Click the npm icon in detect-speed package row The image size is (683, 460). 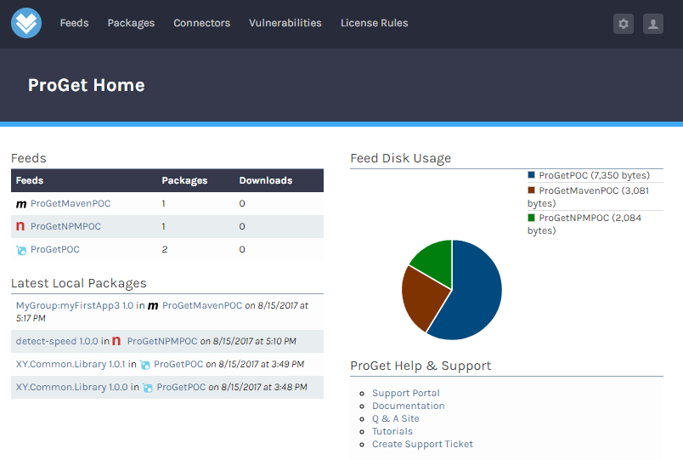coord(116,342)
